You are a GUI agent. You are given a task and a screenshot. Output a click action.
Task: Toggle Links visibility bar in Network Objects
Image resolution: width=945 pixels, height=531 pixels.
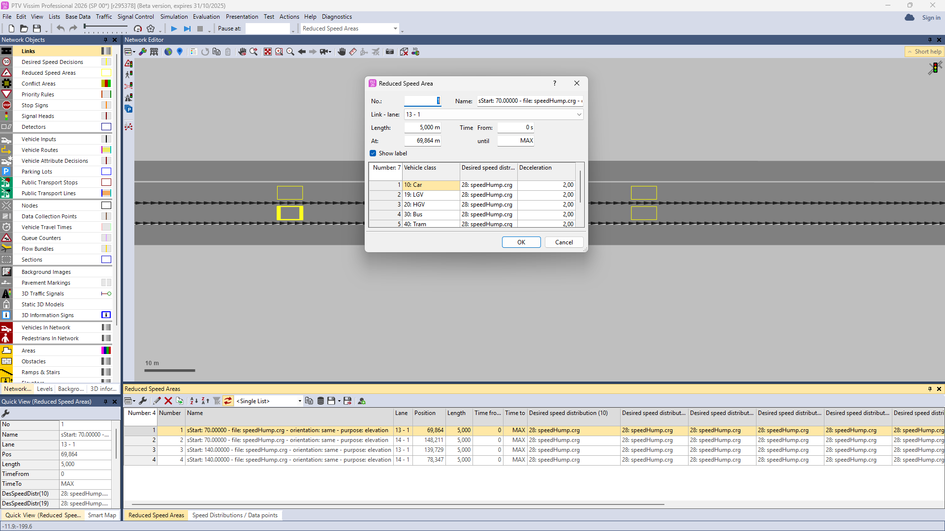(106, 51)
